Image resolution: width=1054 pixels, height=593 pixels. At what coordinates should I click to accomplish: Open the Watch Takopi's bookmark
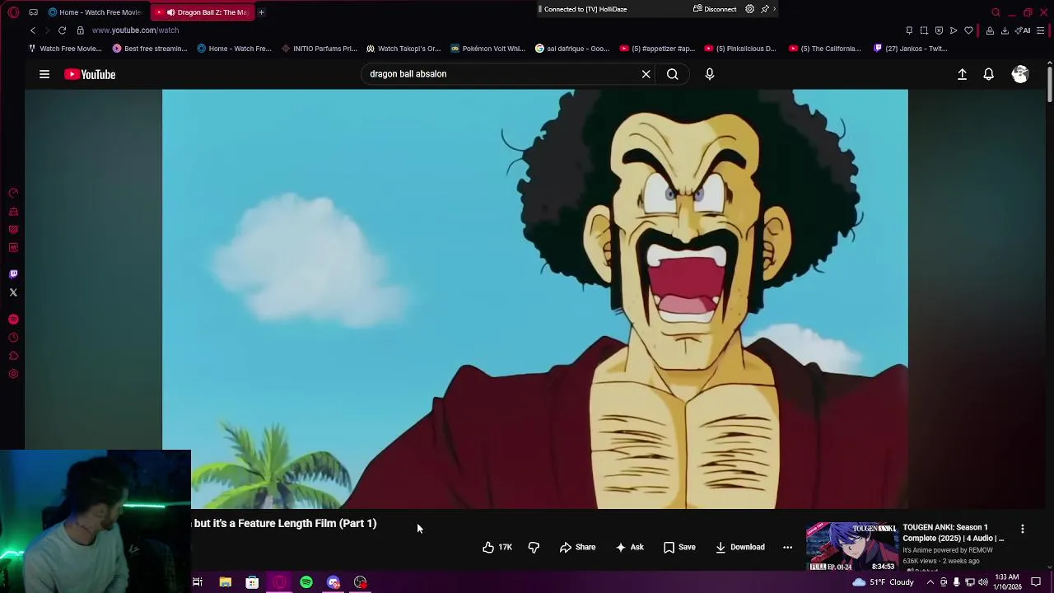point(403,49)
